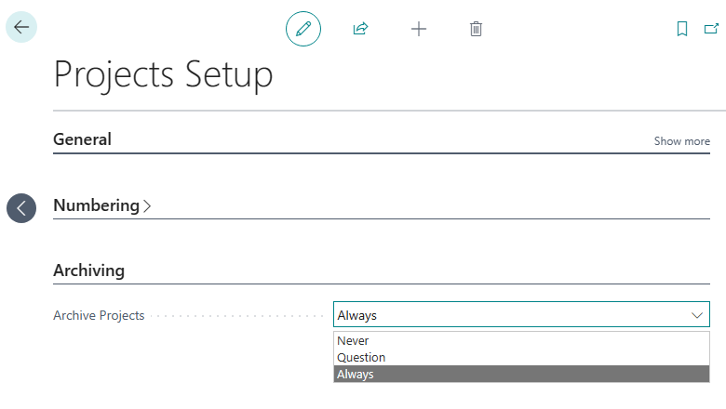Click the Archive Projects field label
The width and height of the screenshot is (726, 409).
pyautogui.click(x=99, y=315)
